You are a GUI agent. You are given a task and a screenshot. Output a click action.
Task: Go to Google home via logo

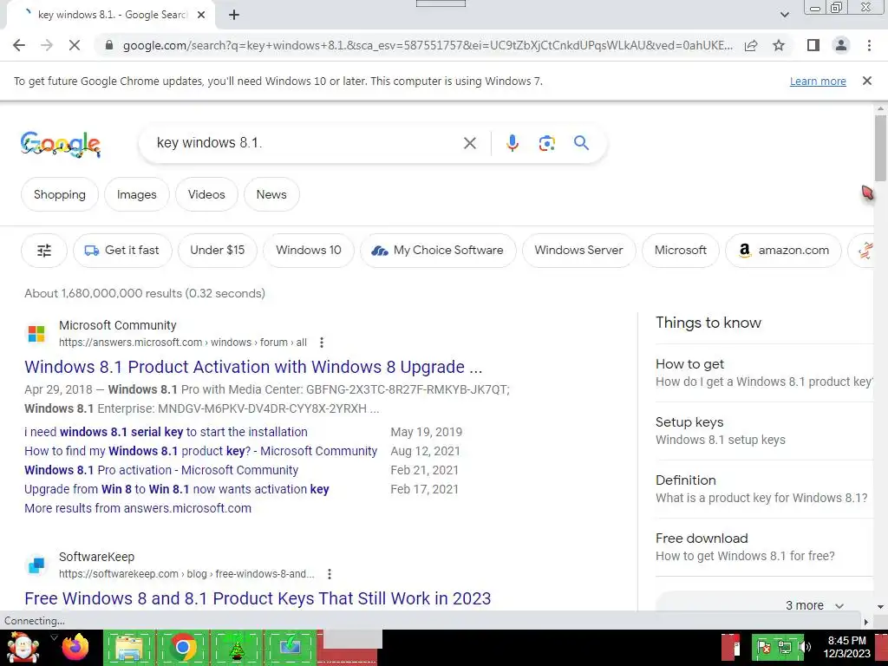coord(61,144)
